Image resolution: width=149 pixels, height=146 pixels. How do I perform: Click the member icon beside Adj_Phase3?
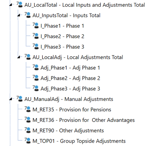(36, 88)
